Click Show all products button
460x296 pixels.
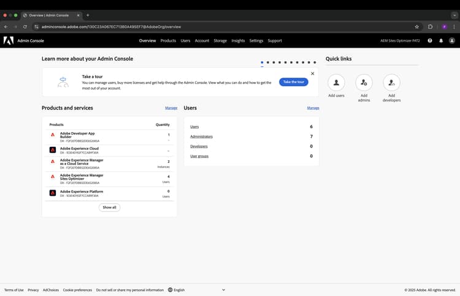(109, 207)
